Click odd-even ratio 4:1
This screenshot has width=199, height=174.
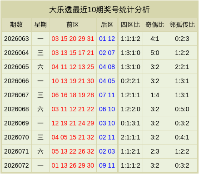(155, 39)
